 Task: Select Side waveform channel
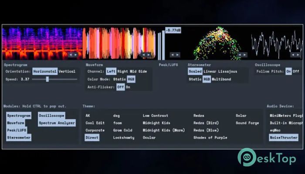(142, 71)
